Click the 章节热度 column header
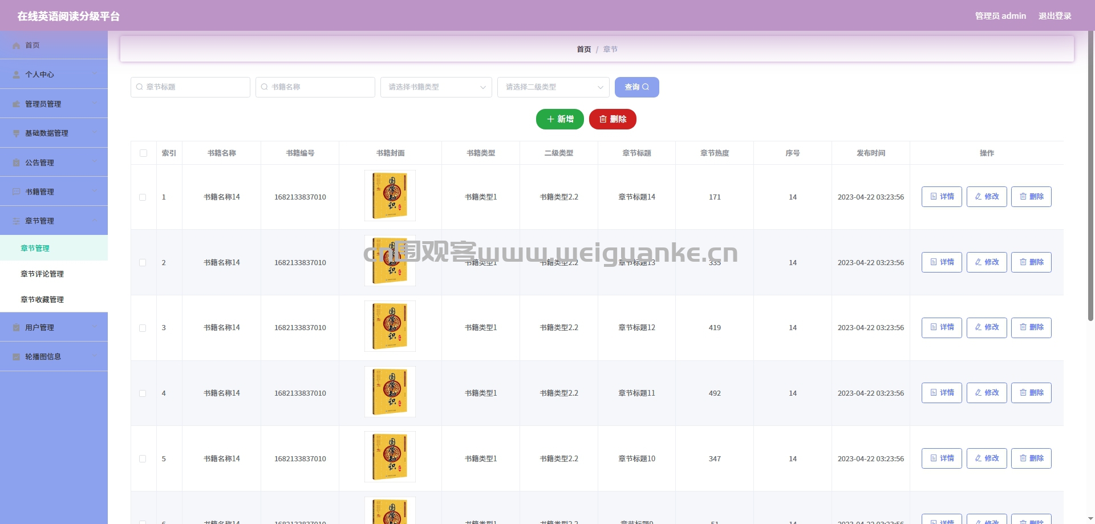The width and height of the screenshot is (1095, 524). point(715,153)
